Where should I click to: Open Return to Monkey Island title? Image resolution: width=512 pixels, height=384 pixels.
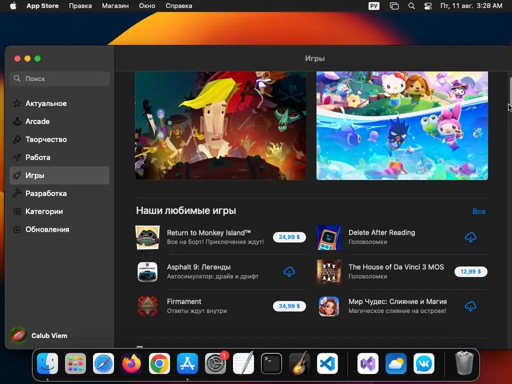tap(208, 233)
